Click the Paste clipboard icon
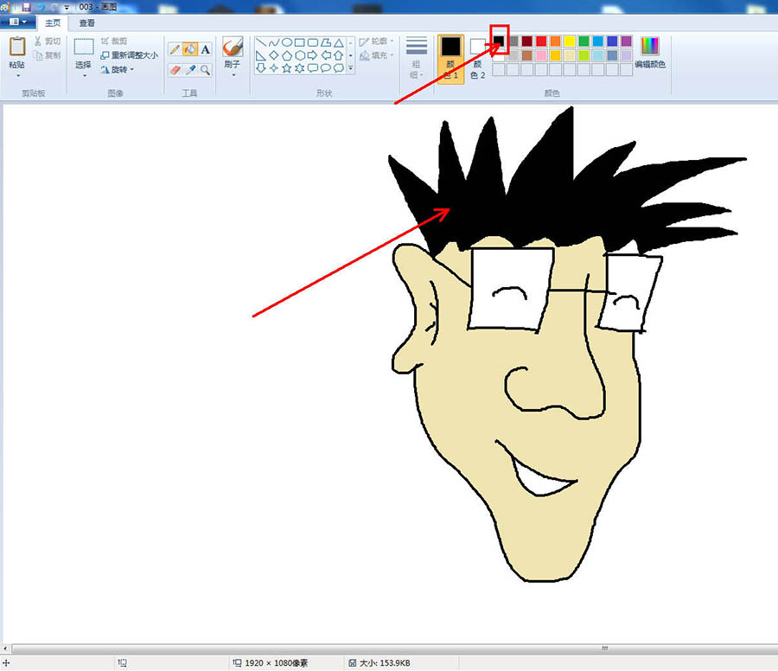Image resolution: width=778 pixels, height=671 pixels. [x=17, y=46]
